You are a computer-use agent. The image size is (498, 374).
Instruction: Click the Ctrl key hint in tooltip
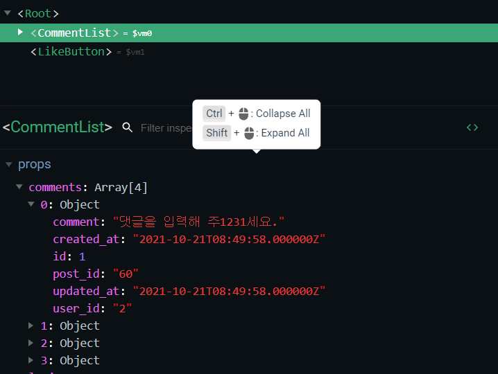(x=214, y=114)
